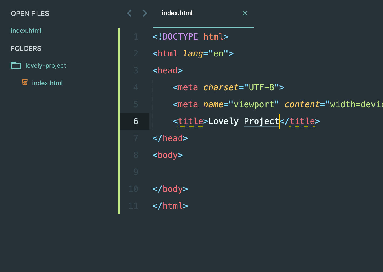The height and width of the screenshot is (272, 383).
Task: Click the lovely-project folder icon
Action: pyautogui.click(x=16, y=65)
